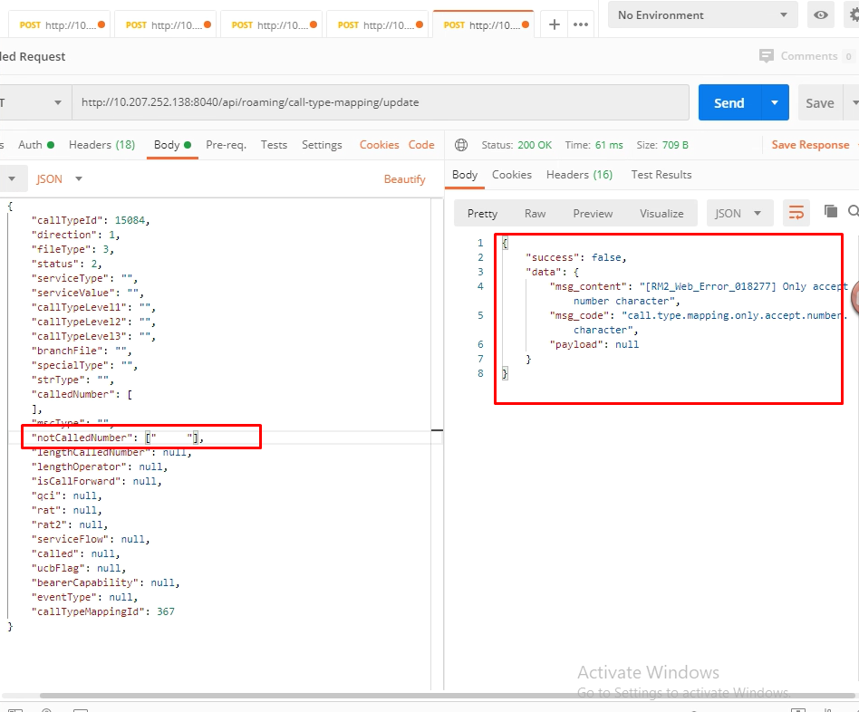The height and width of the screenshot is (712, 859).
Task: Expand the No Environment dropdown
Action: [x=702, y=15]
